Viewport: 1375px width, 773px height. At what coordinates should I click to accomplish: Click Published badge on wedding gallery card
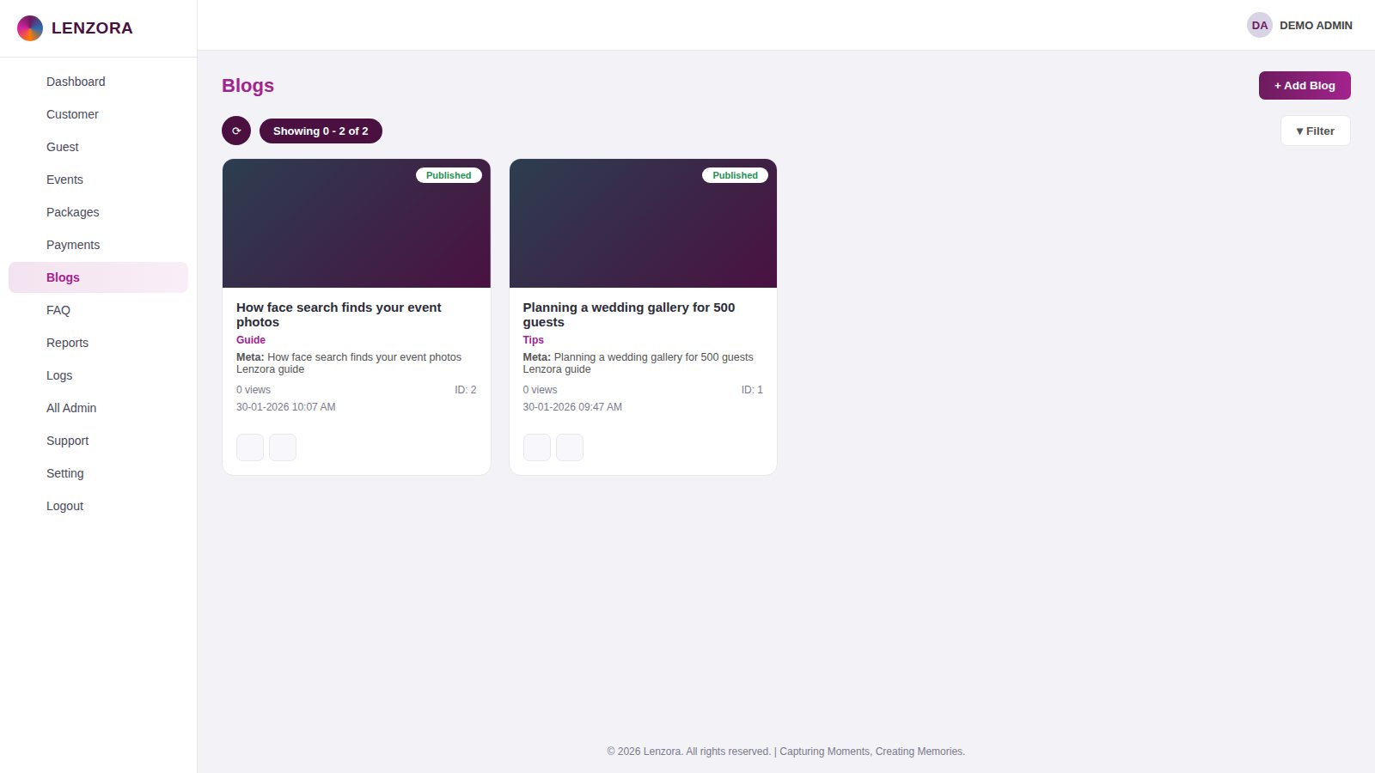point(735,175)
